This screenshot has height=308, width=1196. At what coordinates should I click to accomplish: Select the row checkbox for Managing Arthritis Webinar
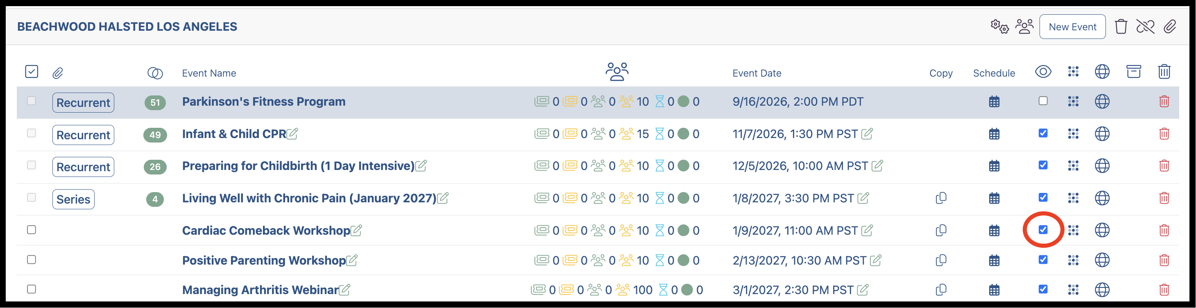(x=32, y=290)
